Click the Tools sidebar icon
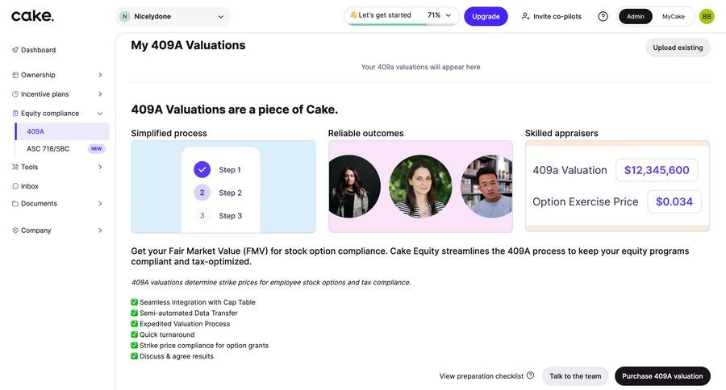This screenshot has height=390, width=726. pyautogui.click(x=15, y=167)
